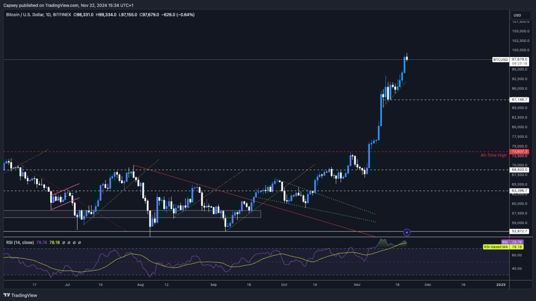
Task: Click the 87,148.7 dashed level price label
Action: point(519,98)
